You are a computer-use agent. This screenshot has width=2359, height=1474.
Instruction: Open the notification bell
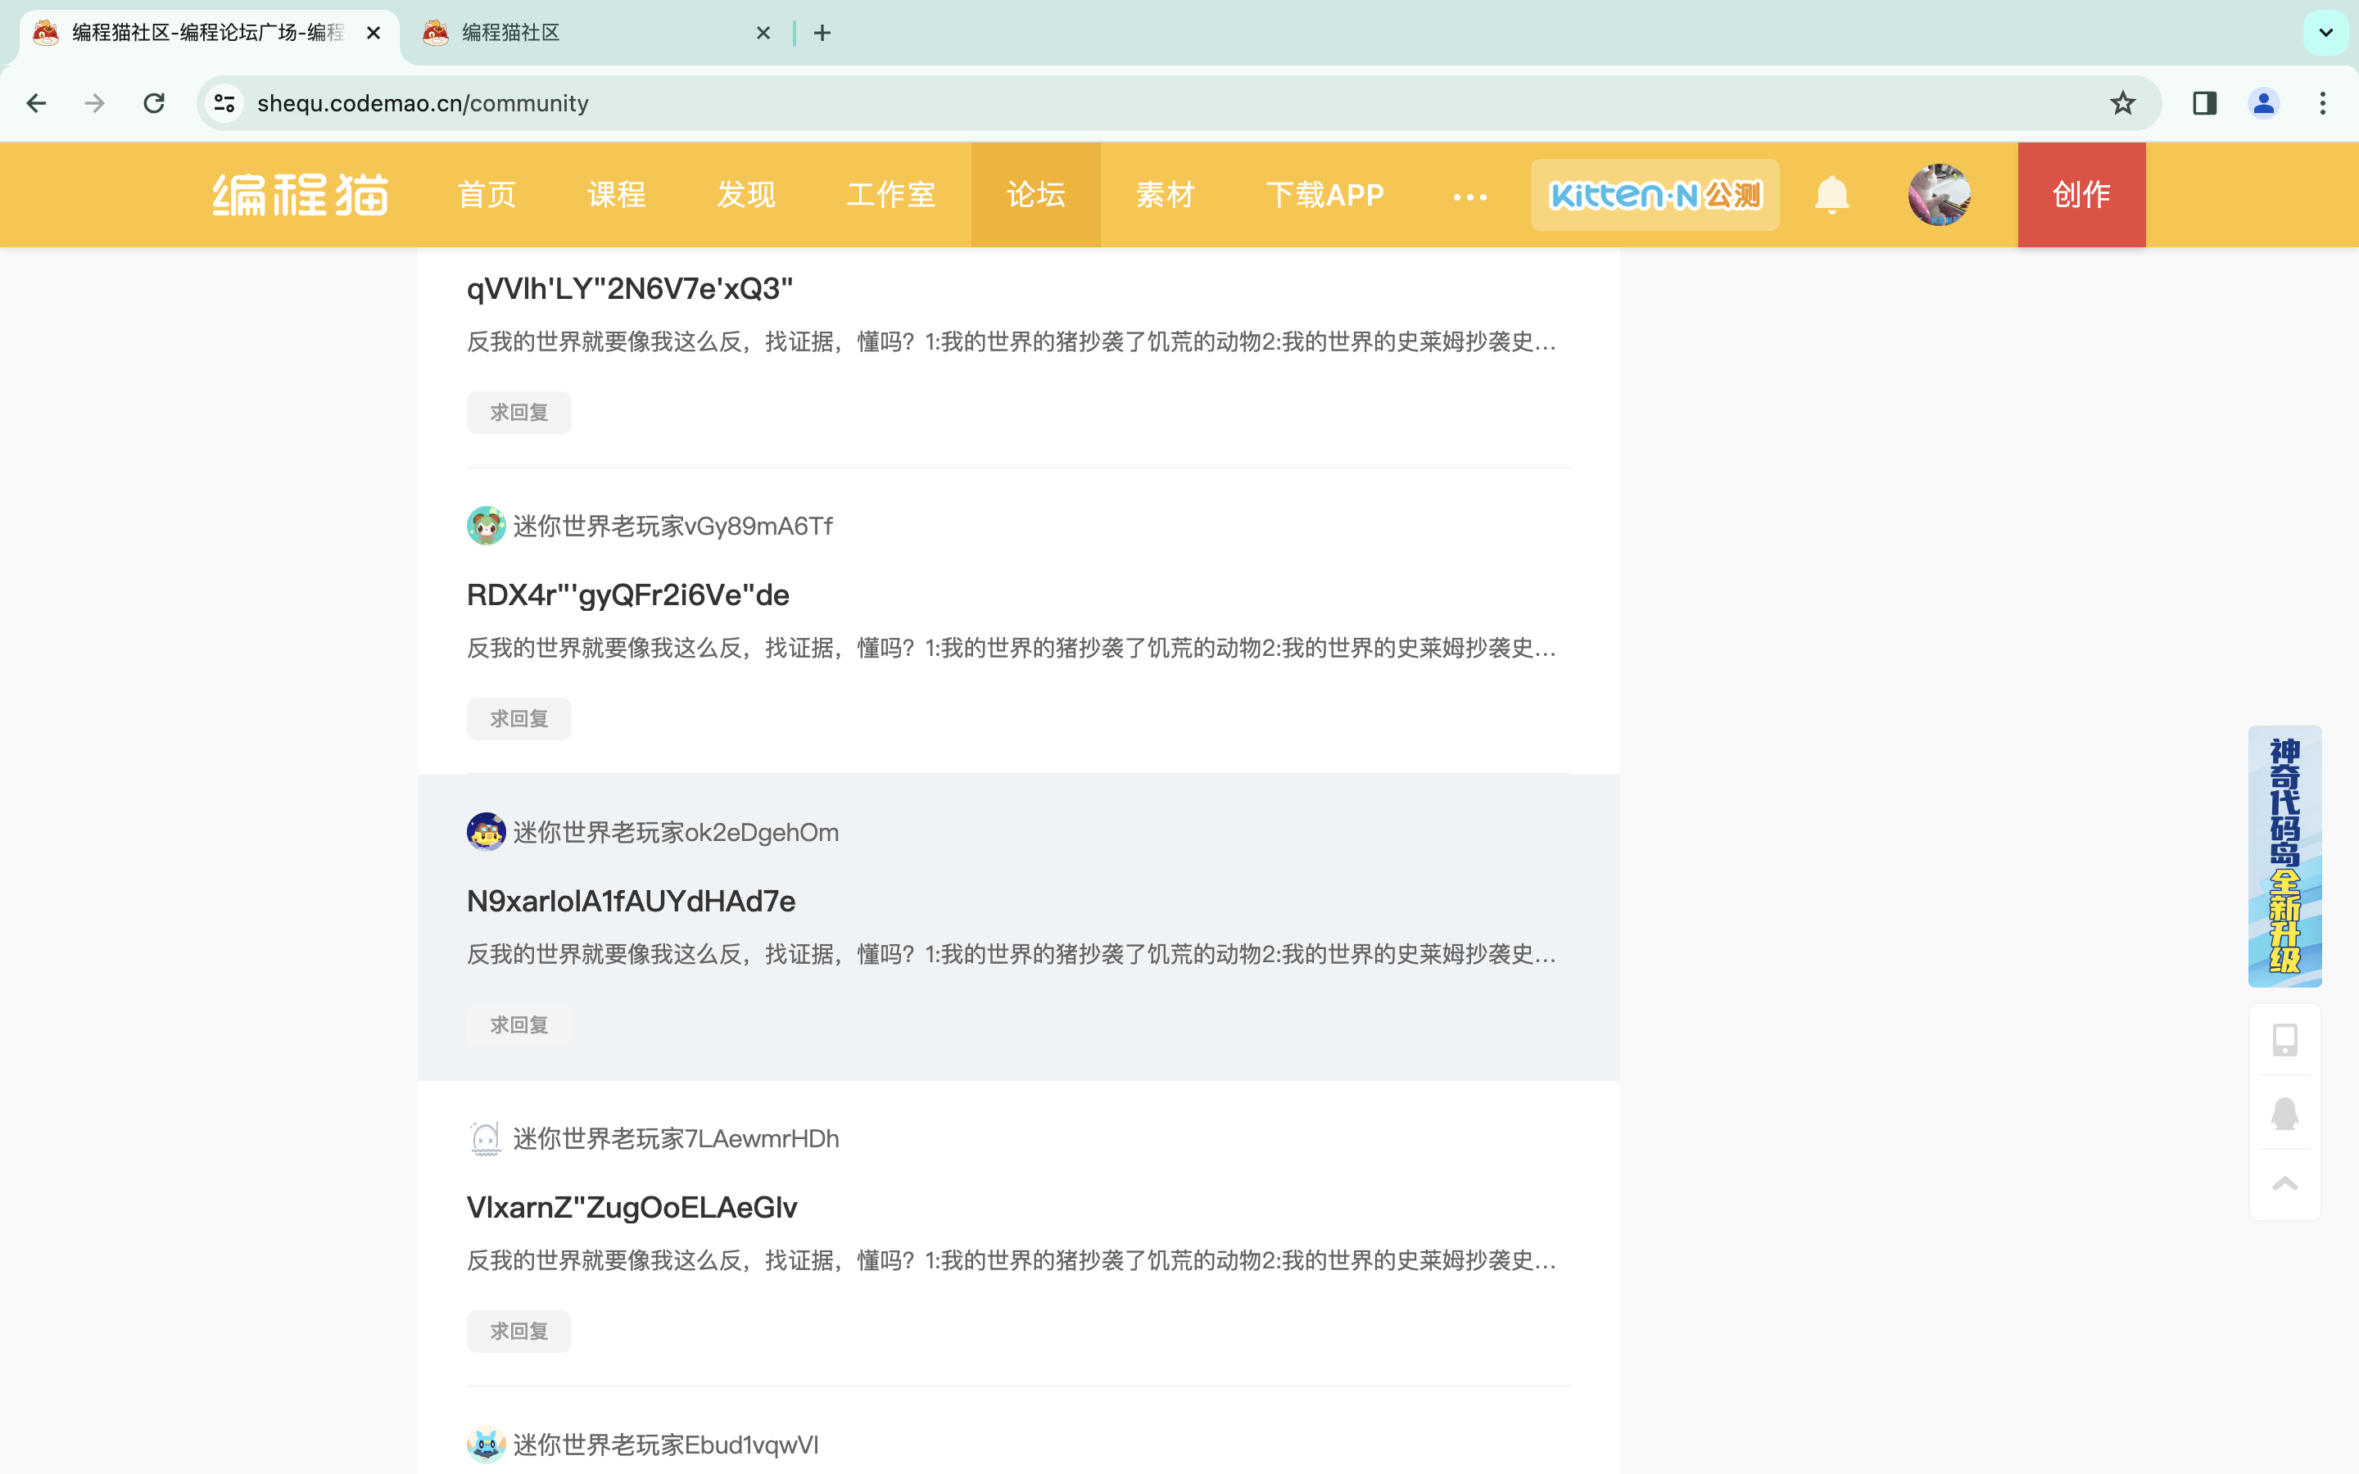point(1832,194)
